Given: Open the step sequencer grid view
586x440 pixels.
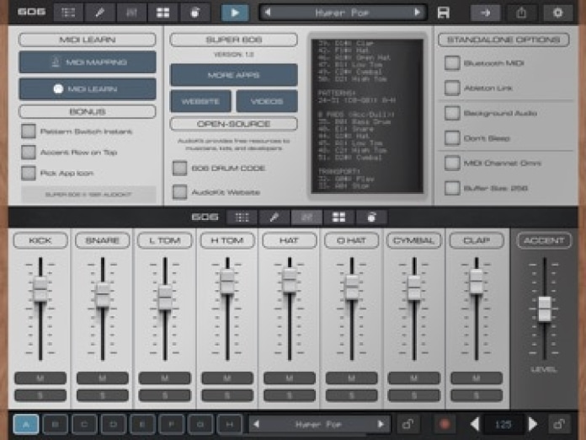Looking at the screenshot, I should tap(68, 13).
